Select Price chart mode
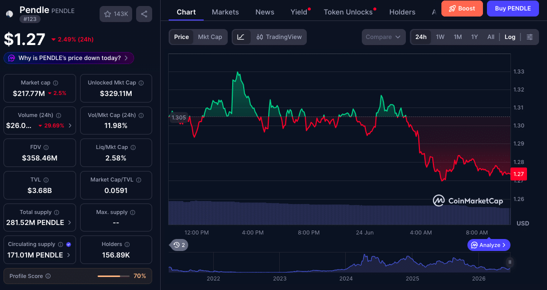The image size is (547, 290). 181,37
